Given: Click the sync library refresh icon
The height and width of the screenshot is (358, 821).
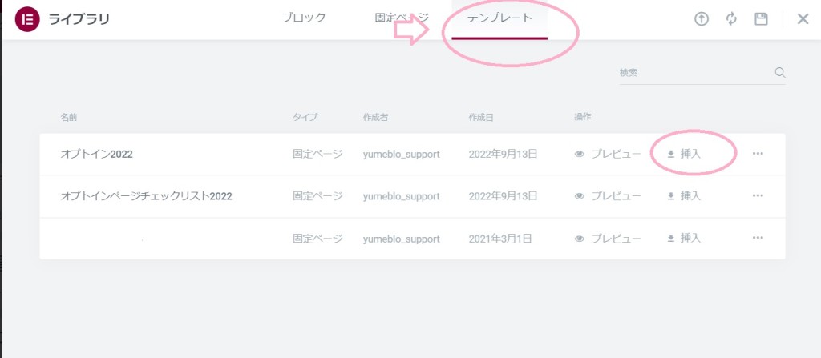Looking at the screenshot, I should pos(731,19).
